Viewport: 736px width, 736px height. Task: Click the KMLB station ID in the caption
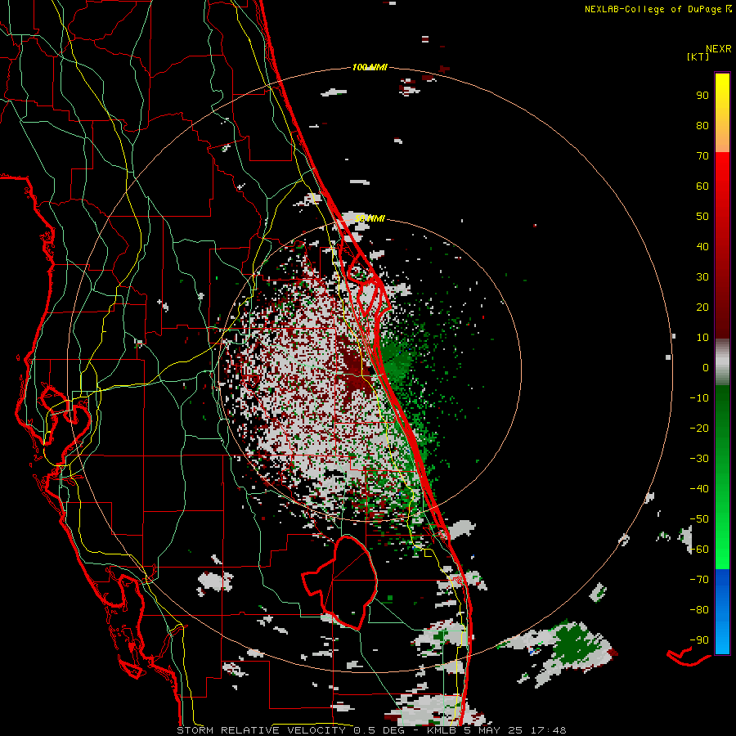click(x=442, y=730)
